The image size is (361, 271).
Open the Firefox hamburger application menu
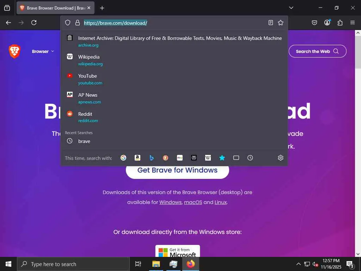[353, 23]
